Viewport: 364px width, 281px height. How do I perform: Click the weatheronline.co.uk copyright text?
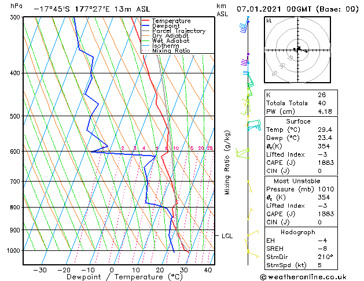(303, 277)
